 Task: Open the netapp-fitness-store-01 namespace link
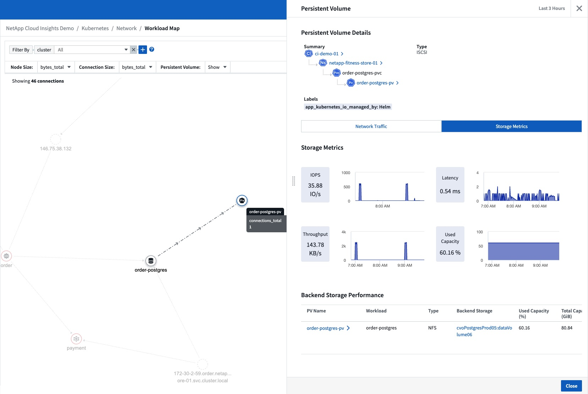click(x=353, y=63)
